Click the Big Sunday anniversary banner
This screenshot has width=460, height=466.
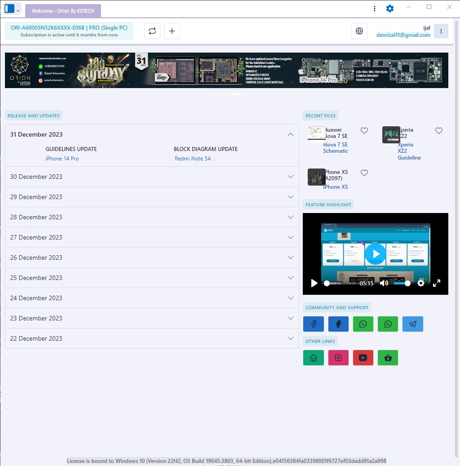click(226, 70)
